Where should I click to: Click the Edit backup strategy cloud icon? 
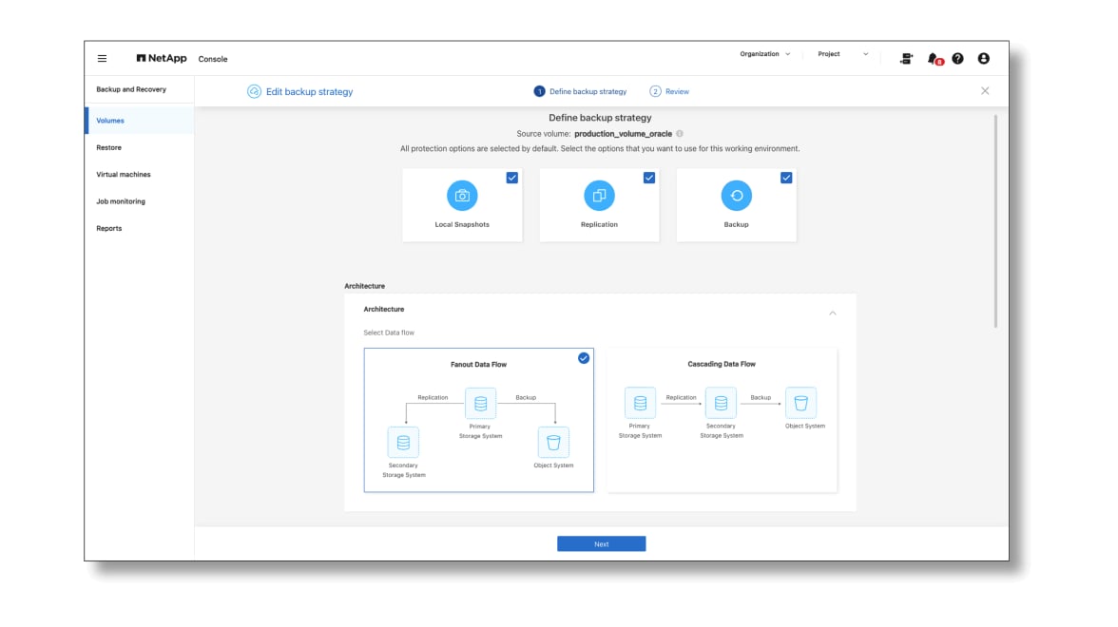point(254,91)
